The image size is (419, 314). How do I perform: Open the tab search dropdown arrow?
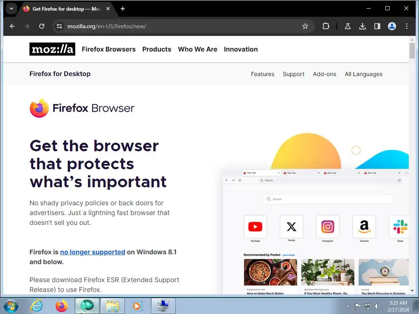point(11,9)
